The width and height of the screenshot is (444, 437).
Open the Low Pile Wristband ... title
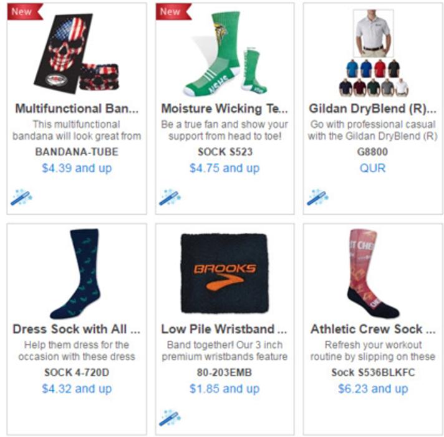pyautogui.click(x=224, y=329)
